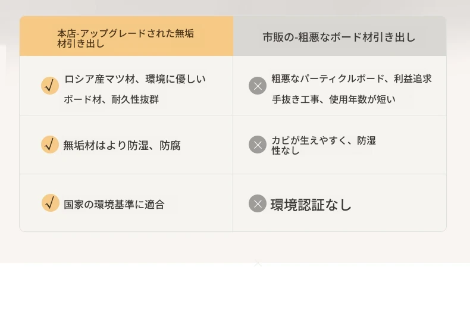Open the 無垢材はより防湿、防腐 label
The height and width of the screenshot is (320, 470).
(x=122, y=145)
